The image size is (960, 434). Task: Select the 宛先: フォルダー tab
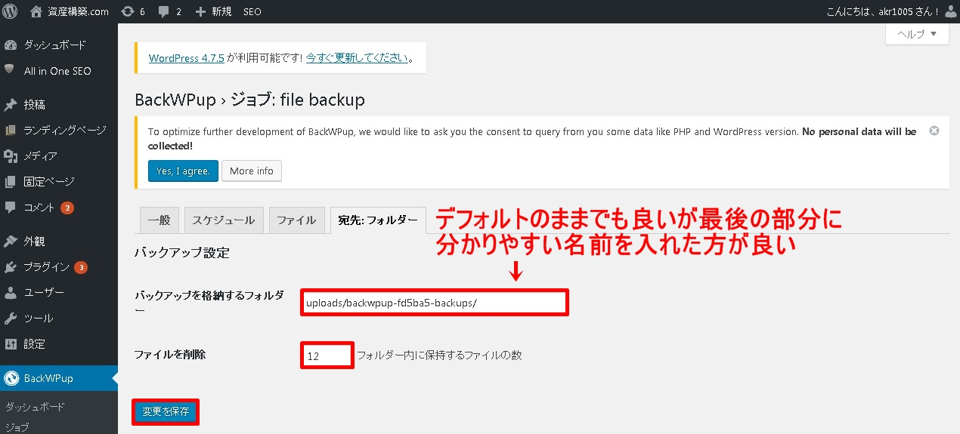(378, 220)
